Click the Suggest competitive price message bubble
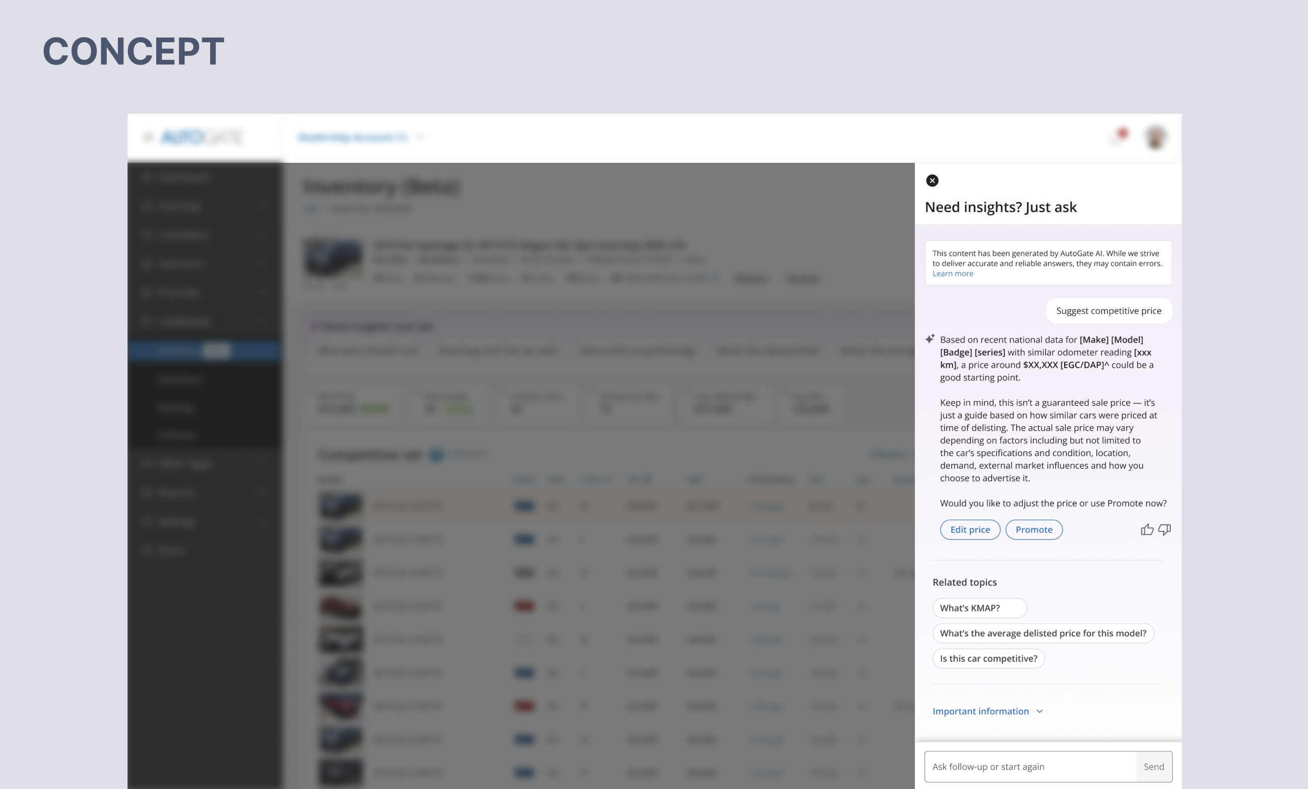Image resolution: width=1308 pixels, height=789 pixels. [1108, 310]
